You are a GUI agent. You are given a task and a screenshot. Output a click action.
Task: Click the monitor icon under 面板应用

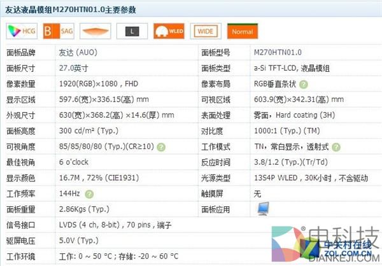pyautogui.click(x=262, y=209)
